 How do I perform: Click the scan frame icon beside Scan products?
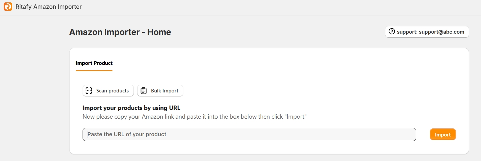(89, 91)
